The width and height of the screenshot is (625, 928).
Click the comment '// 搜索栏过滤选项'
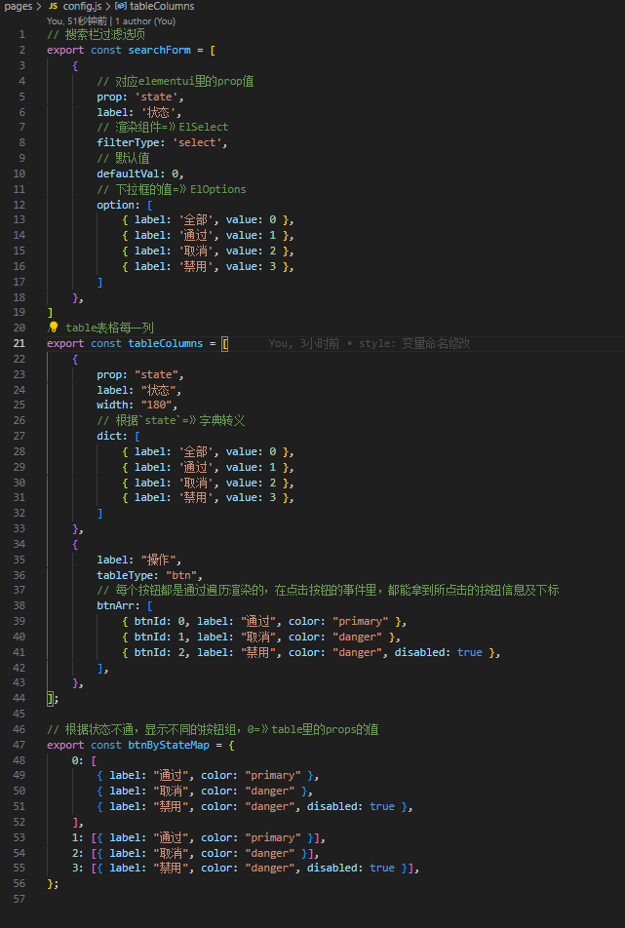(x=97, y=34)
